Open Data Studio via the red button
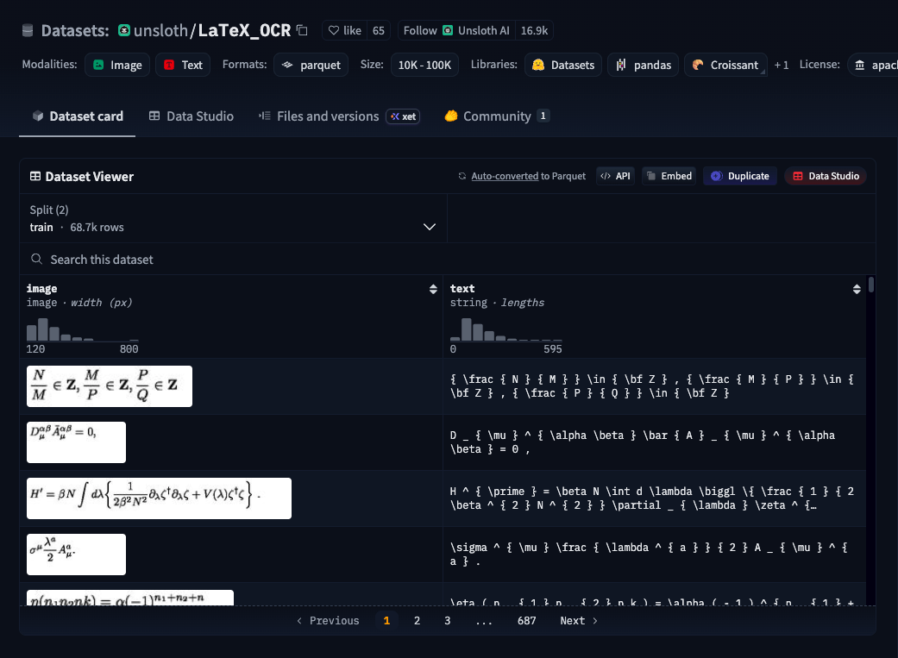 pos(826,176)
